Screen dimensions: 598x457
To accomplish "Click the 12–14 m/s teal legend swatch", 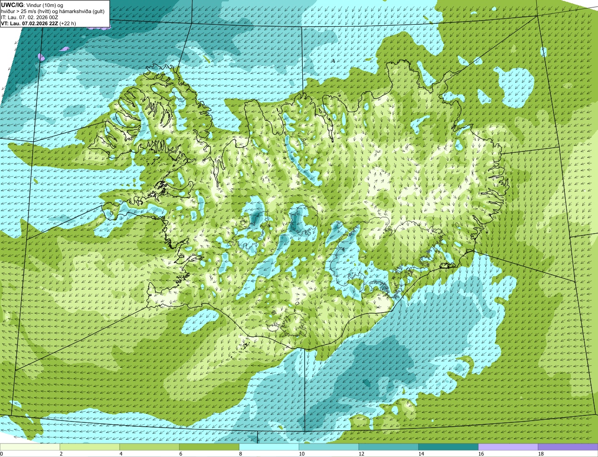I will coord(389,447).
